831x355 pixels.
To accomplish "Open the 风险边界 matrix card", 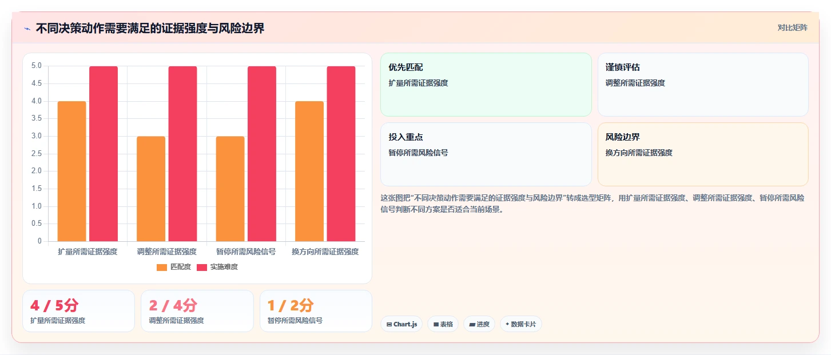I will coord(703,154).
